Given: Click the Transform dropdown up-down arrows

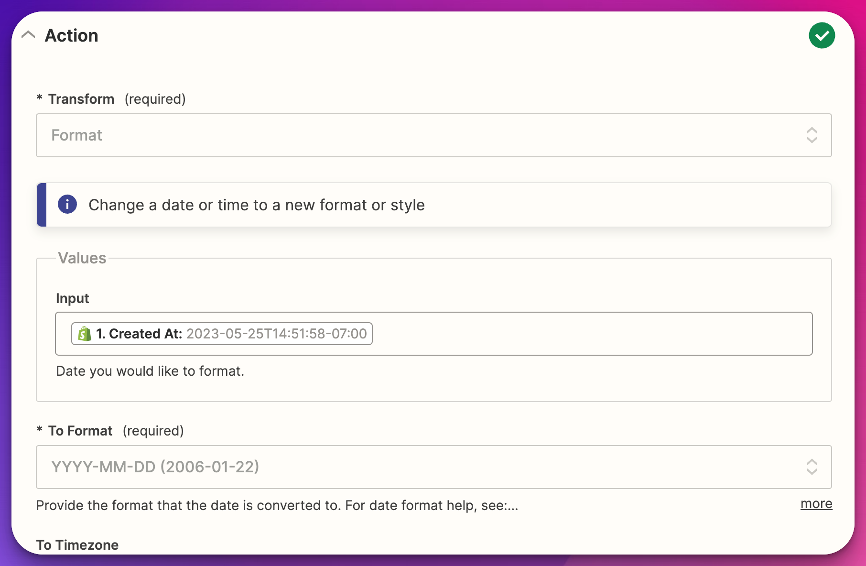Looking at the screenshot, I should [812, 135].
